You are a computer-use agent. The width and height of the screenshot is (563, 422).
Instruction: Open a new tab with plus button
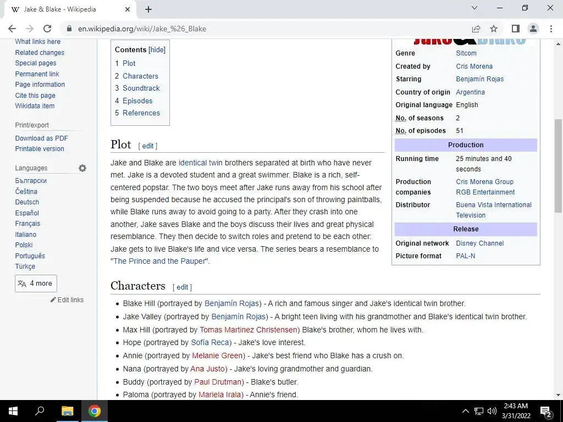(148, 9)
